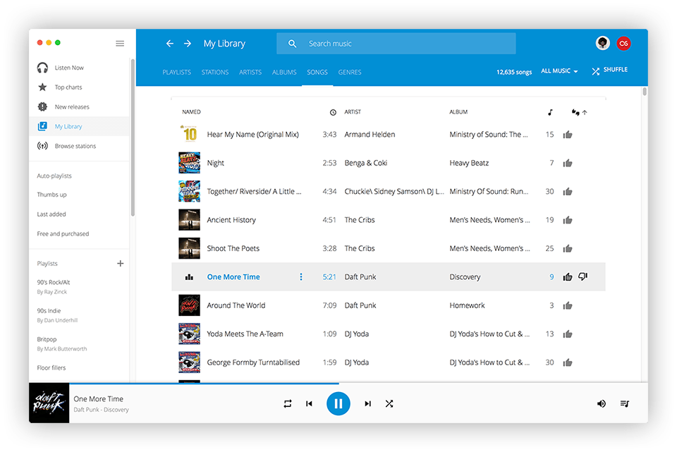Click Armand Helden artist name
Screen dimensions: 677x452
click(x=370, y=134)
